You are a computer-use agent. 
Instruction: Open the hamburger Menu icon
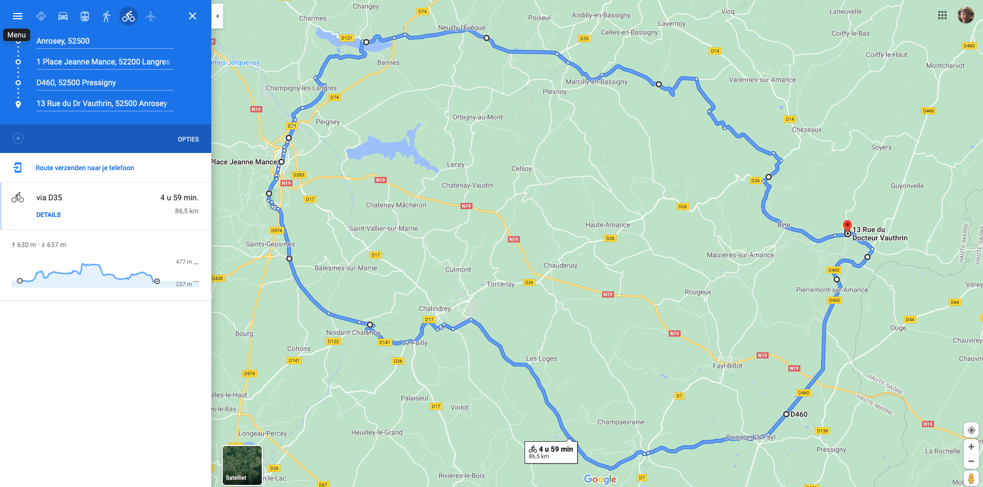tap(18, 16)
